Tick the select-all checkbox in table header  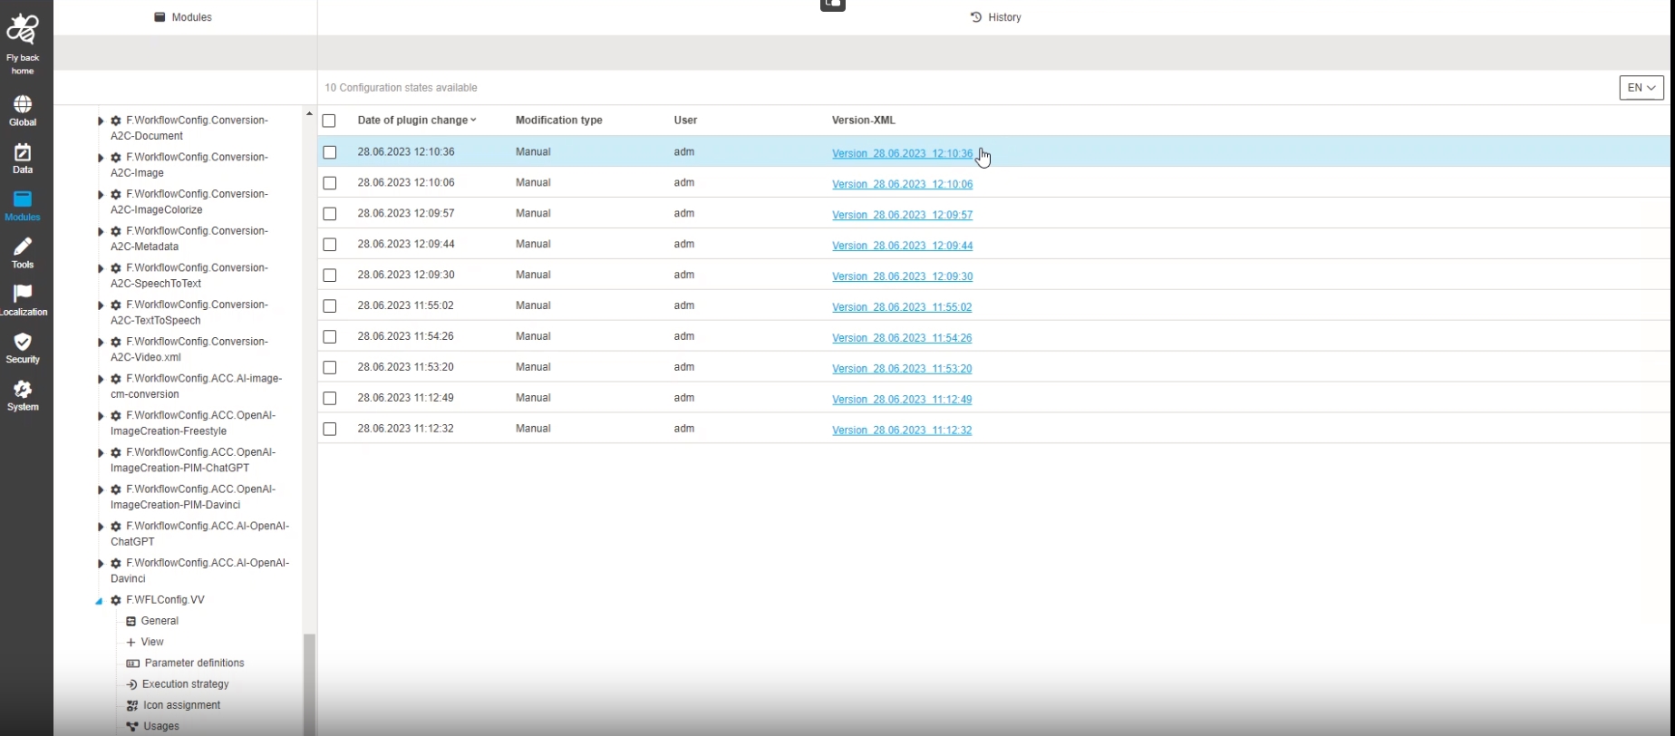pos(329,121)
